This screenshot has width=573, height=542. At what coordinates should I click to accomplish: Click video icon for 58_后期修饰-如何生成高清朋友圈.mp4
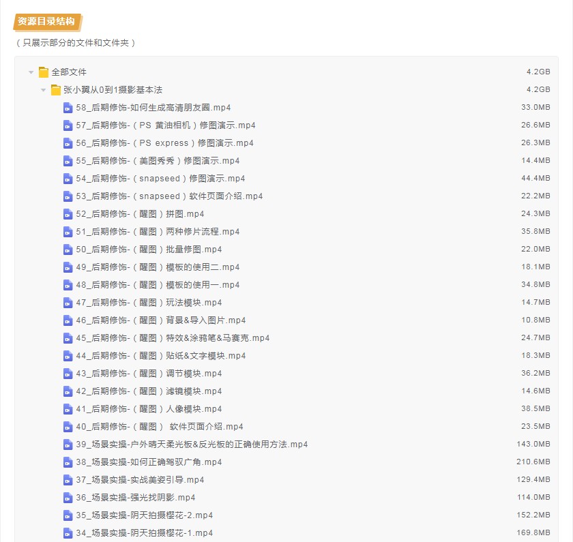[68, 108]
